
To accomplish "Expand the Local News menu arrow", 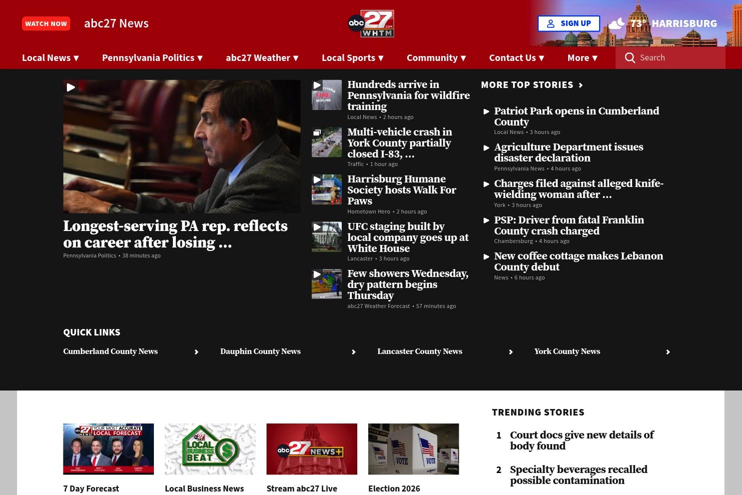I will pyautogui.click(x=76, y=58).
